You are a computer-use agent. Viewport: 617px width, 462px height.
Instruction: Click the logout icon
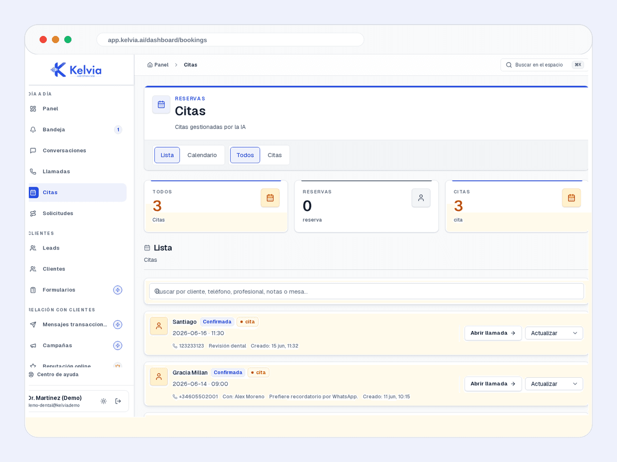tap(118, 401)
